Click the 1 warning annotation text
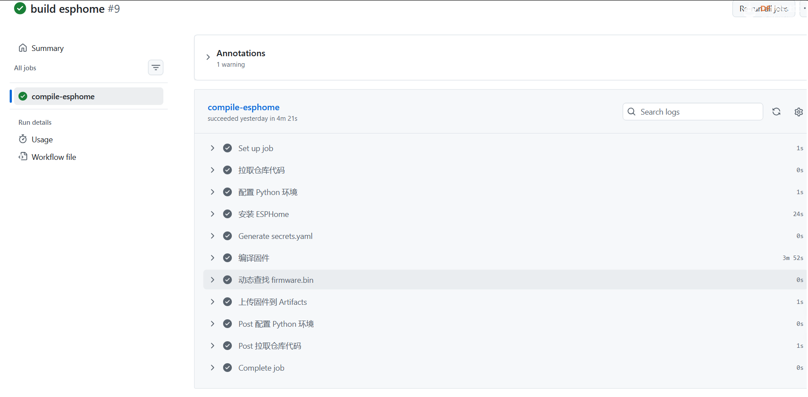 coord(231,65)
